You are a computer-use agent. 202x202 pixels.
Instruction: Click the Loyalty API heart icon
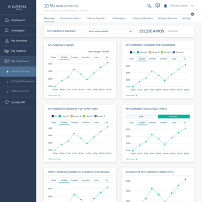tap(7, 102)
